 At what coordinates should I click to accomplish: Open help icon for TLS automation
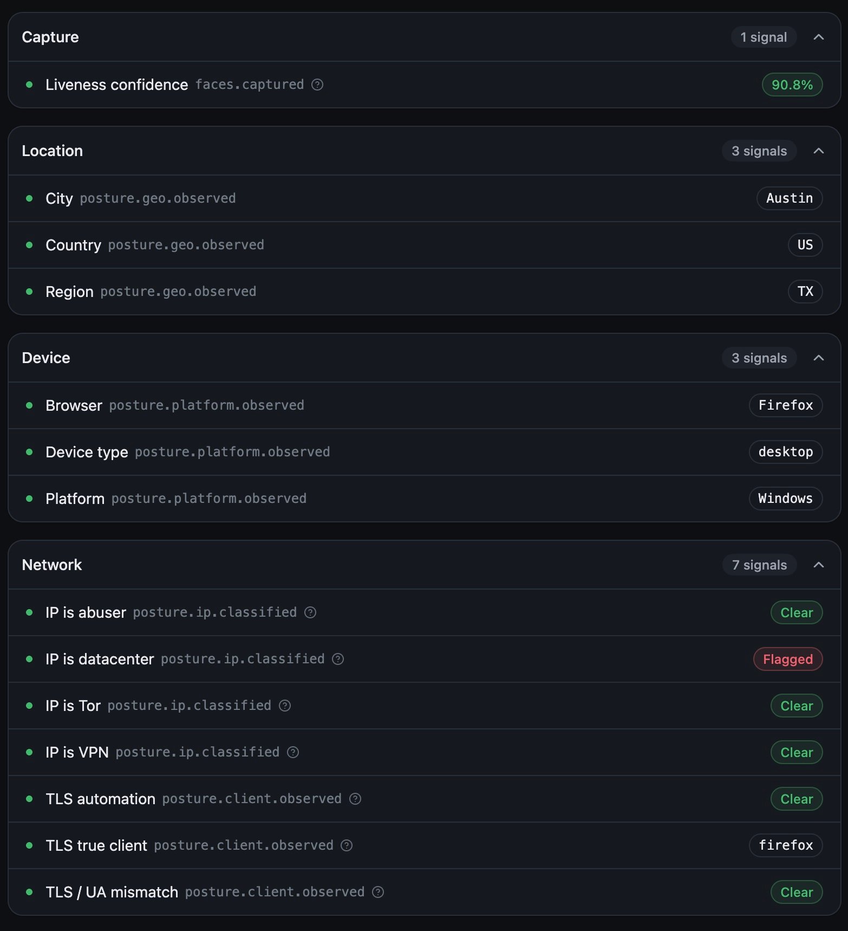[x=355, y=799]
